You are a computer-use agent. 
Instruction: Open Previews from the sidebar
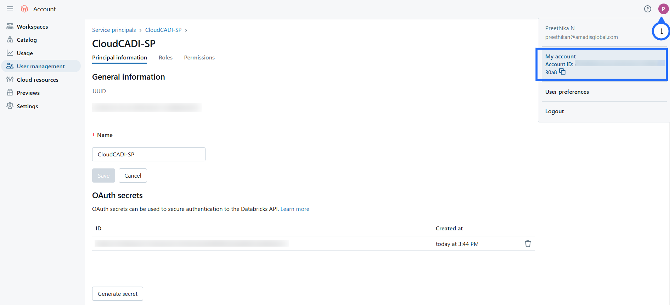pyautogui.click(x=28, y=93)
